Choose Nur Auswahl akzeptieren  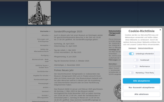[141, 88]
